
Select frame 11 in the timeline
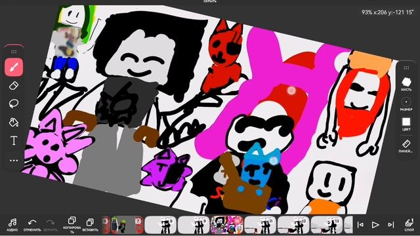point(260,225)
